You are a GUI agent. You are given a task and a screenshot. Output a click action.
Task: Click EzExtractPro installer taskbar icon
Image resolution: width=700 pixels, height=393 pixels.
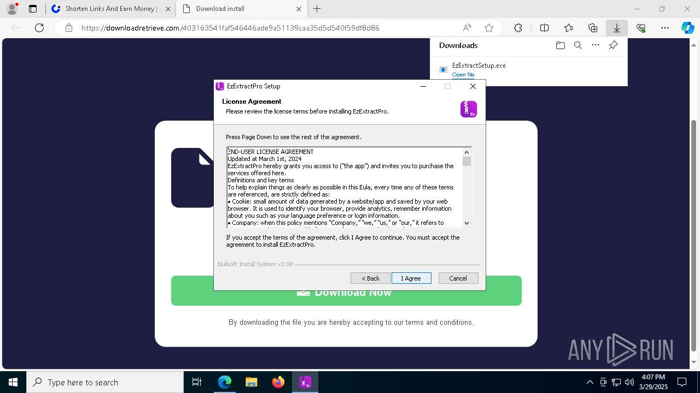[x=305, y=382]
